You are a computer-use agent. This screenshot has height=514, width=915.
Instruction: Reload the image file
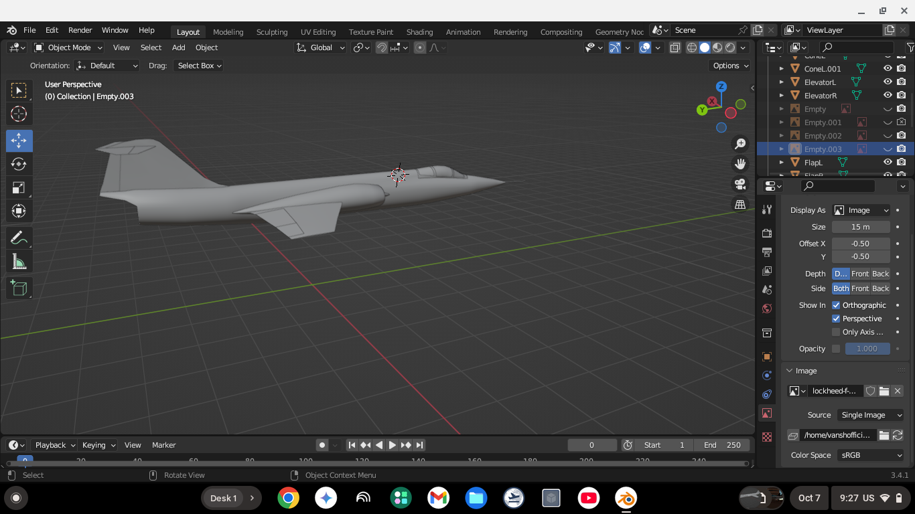coord(898,435)
